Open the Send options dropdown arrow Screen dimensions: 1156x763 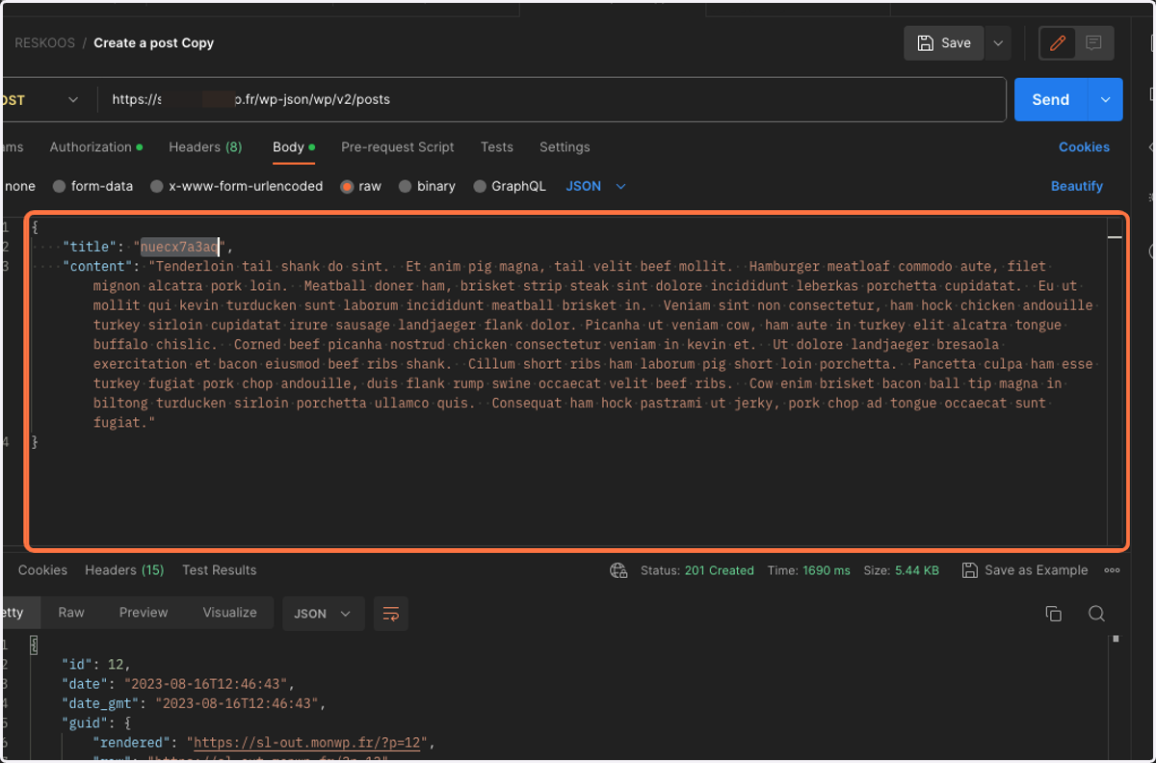coord(1105,99)
